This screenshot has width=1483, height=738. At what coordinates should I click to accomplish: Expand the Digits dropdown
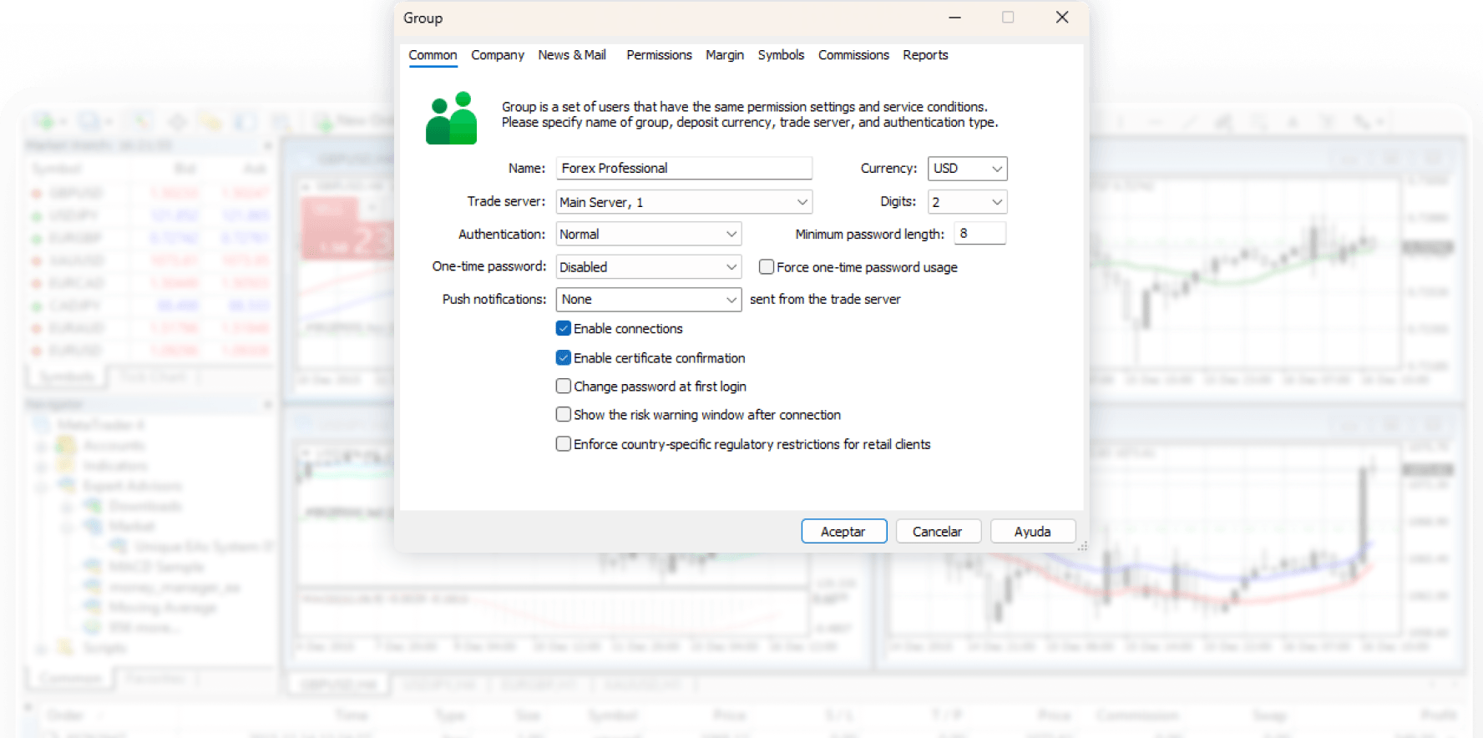968,202
